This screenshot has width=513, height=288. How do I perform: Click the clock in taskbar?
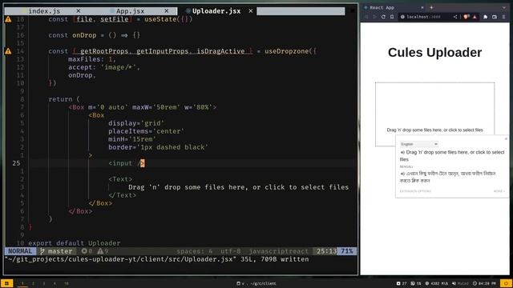click(x=484, y=283)
